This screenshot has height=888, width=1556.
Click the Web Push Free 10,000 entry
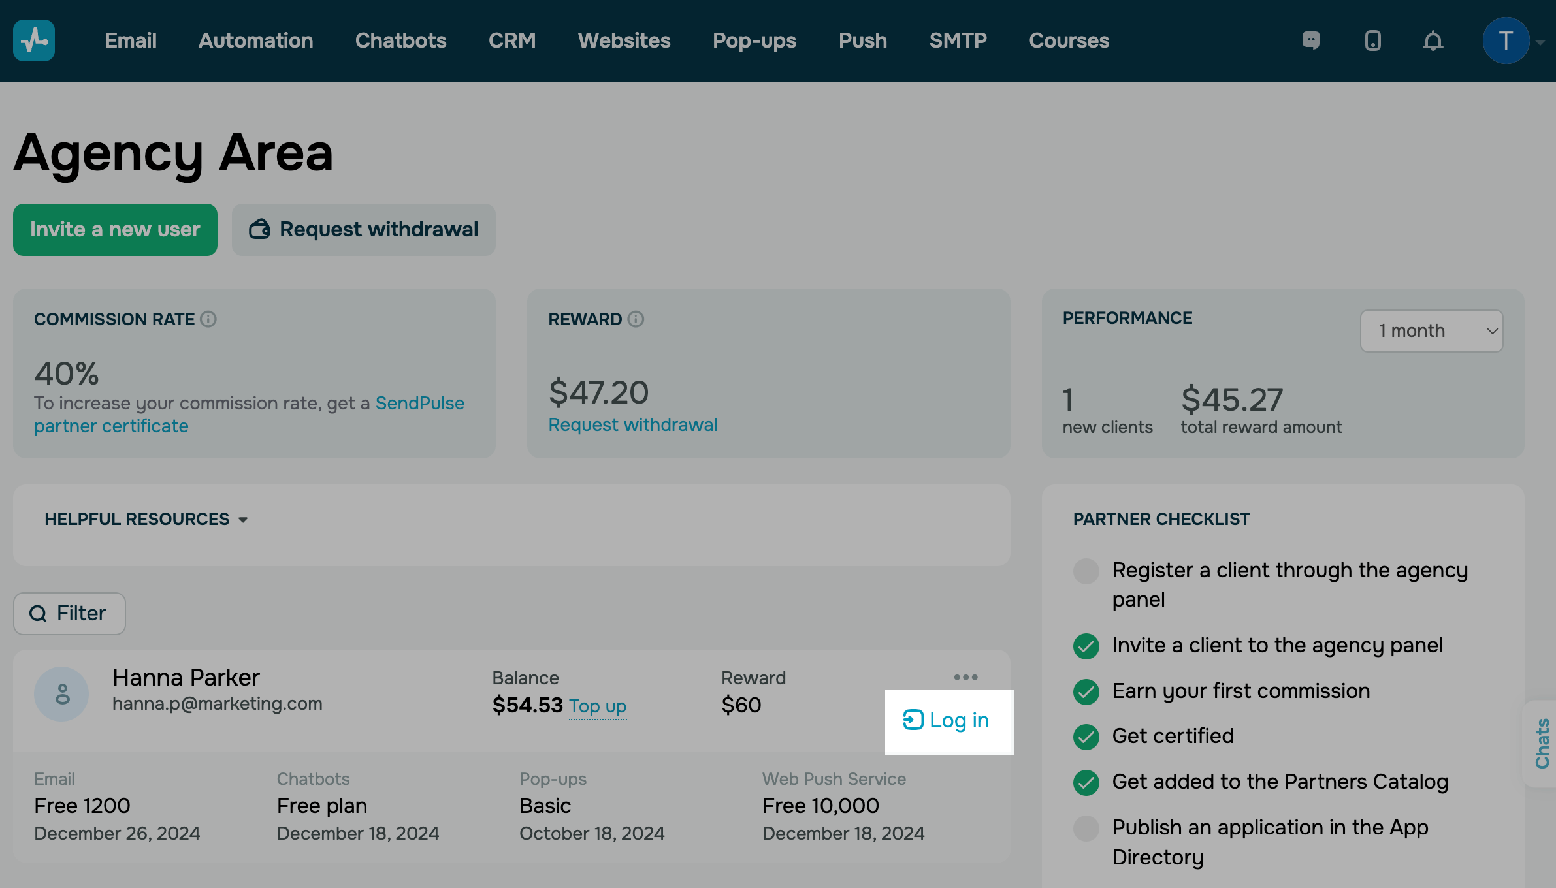843,806
